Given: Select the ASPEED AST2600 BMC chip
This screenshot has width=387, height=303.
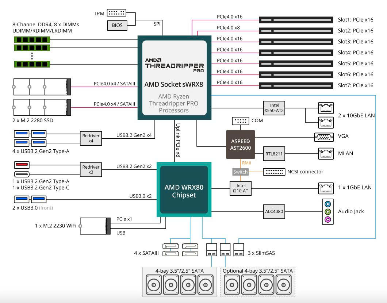Looking at the screenshot, I should pyautogui.click(x=240, y=145).
